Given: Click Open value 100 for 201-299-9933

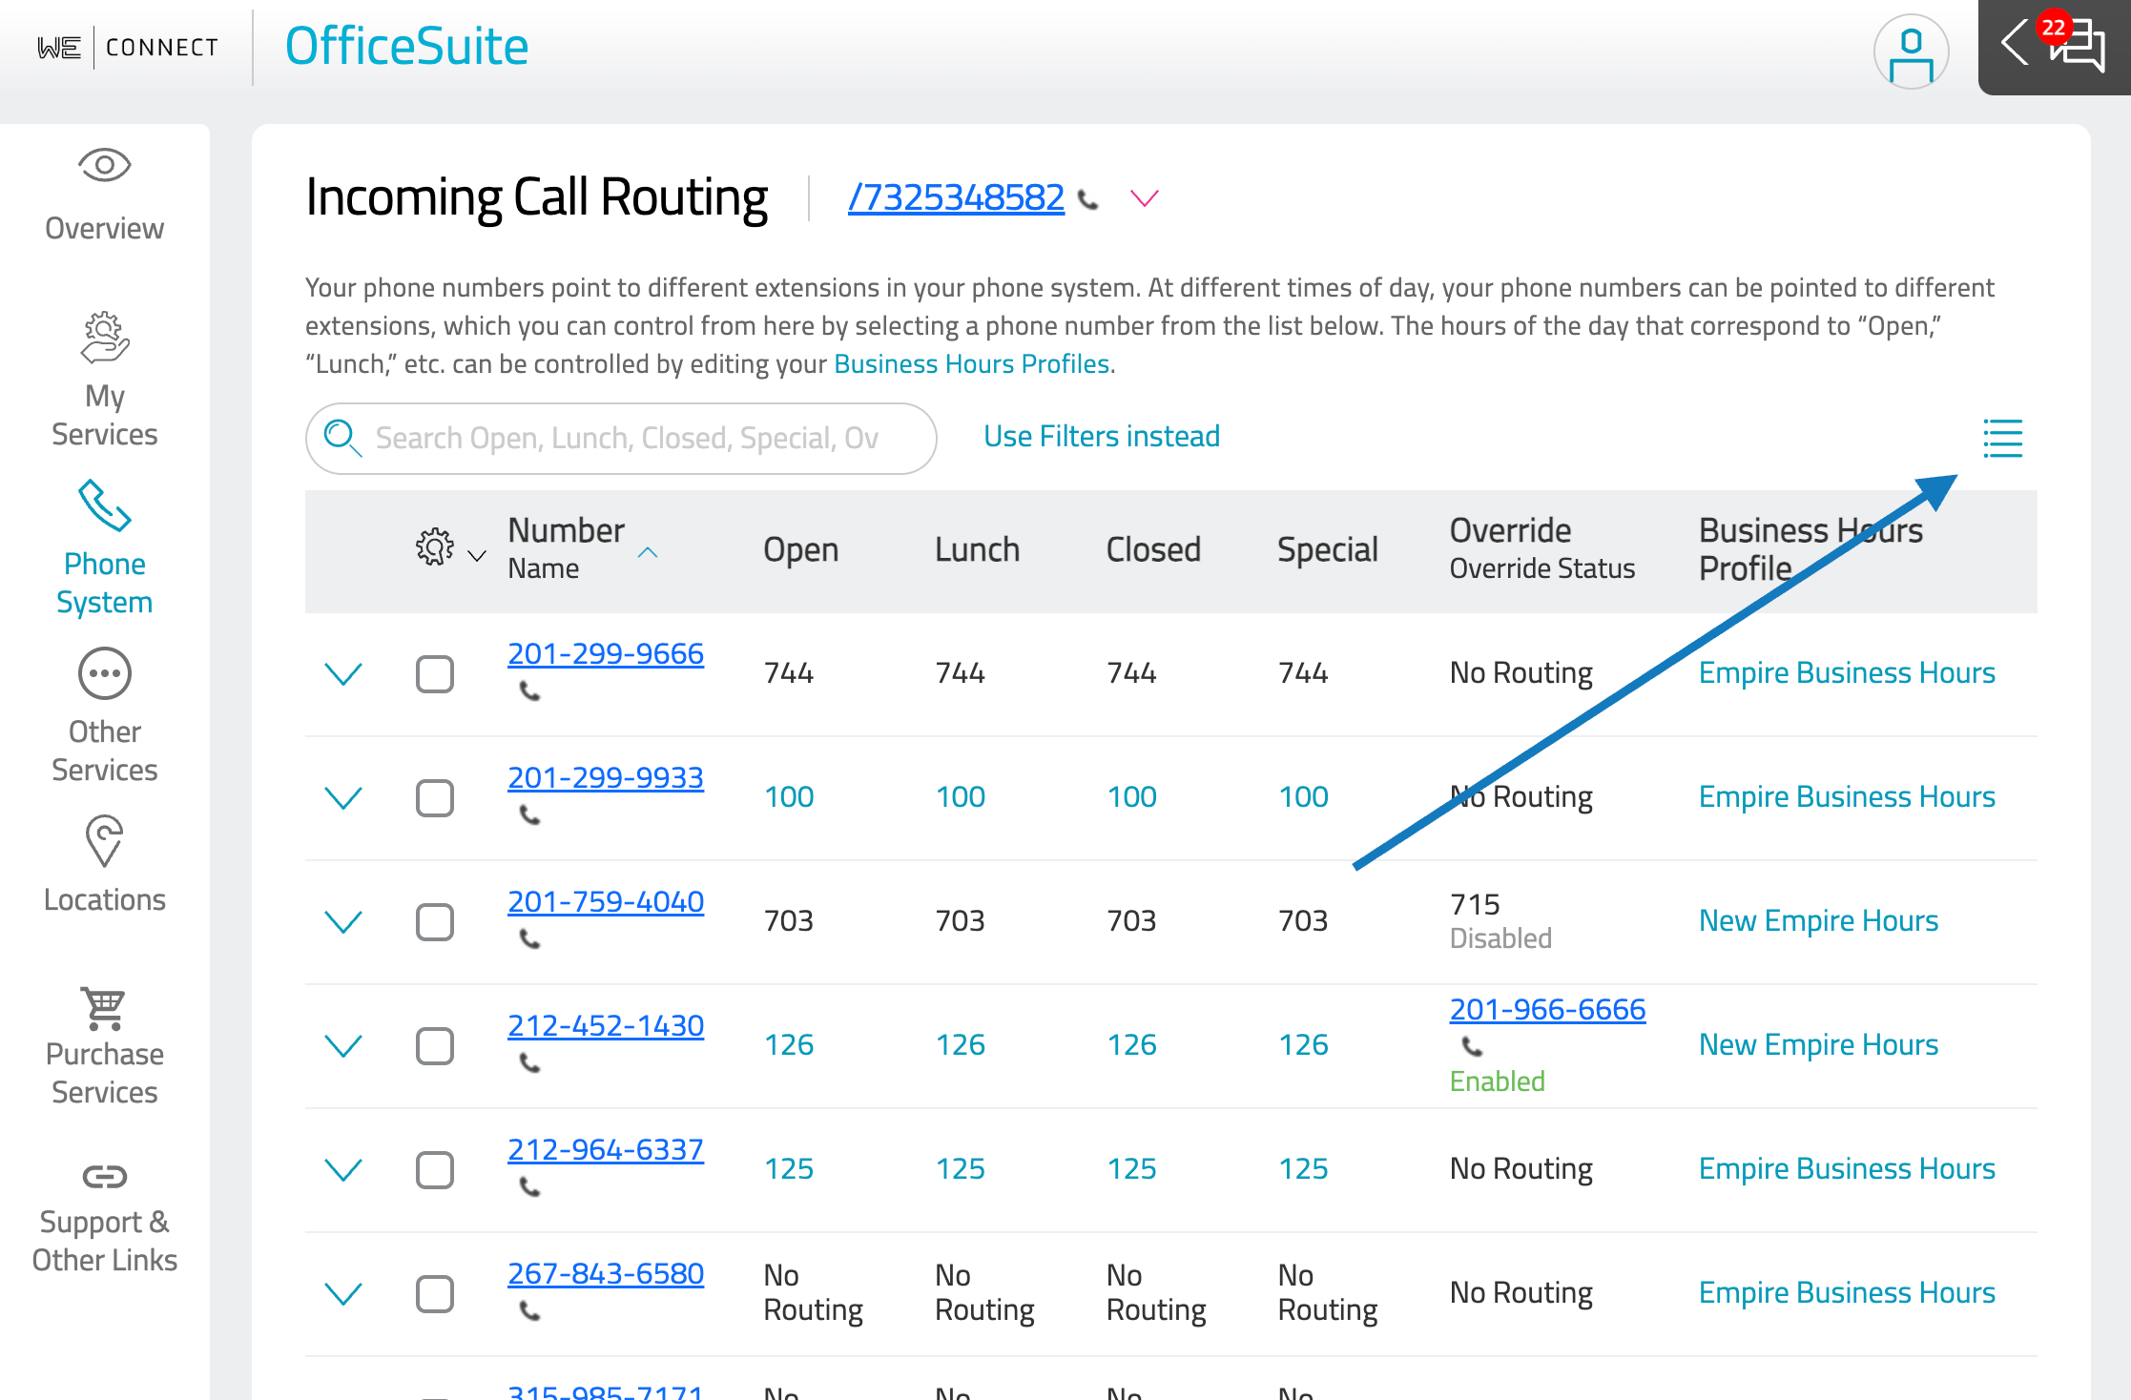Looking at the screenshot, I should (789, 796).
